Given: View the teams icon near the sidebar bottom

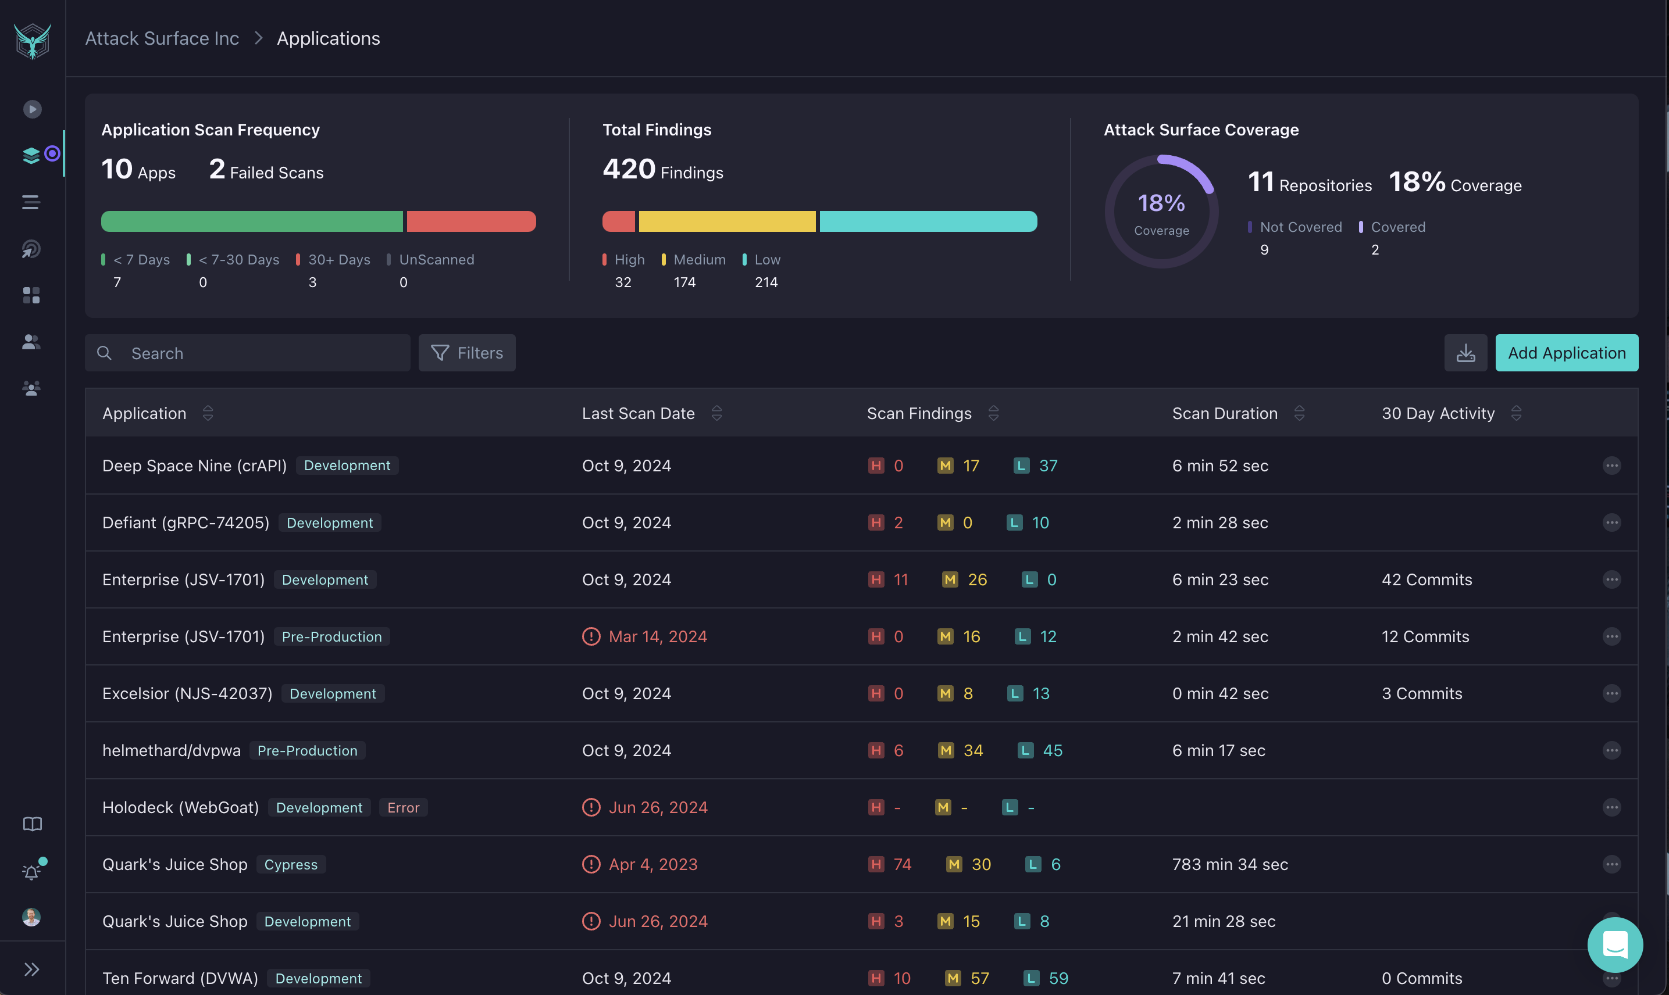Looking at the screenshot, I should (31, 388).
